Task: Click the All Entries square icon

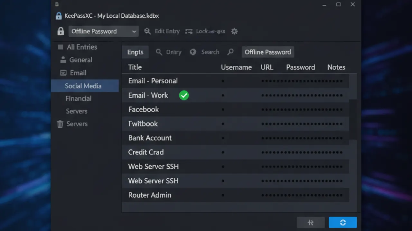Action: pos(60,47)
